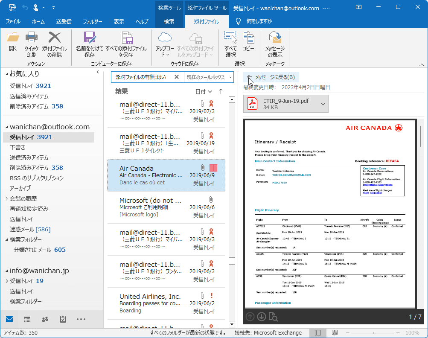The height and width of the screenshot is (338, 428).
Task: Click the Upload to cloud icon
Action: click(x=165, y=38)
